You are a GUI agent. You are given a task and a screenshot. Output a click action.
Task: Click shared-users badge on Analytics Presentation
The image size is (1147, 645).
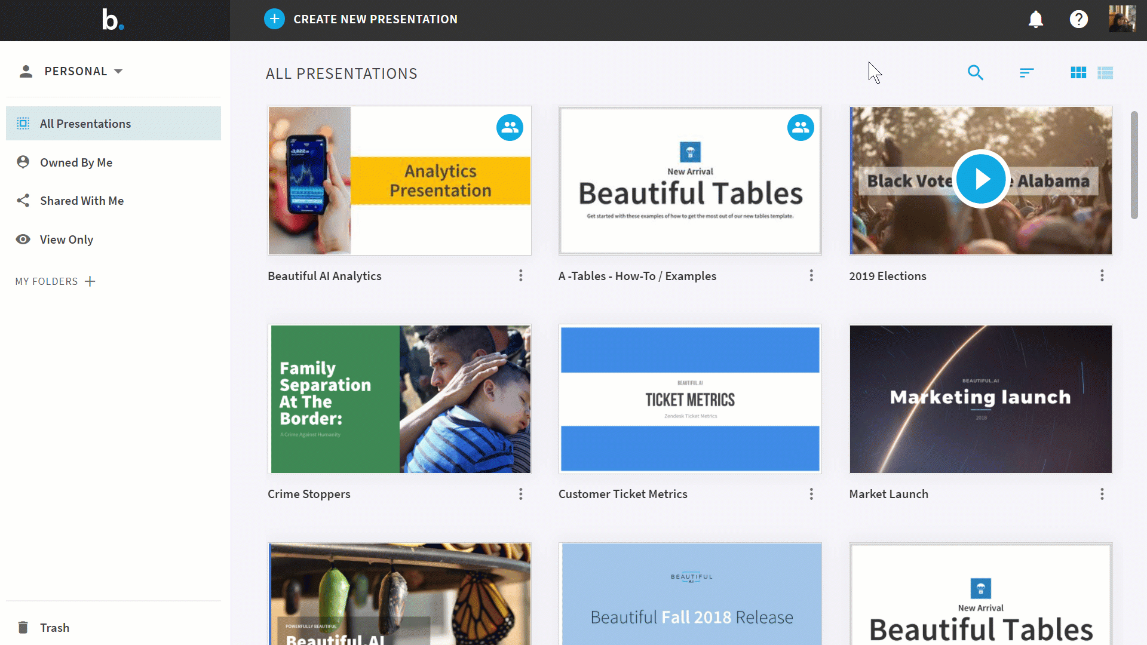tap(510, 127)
